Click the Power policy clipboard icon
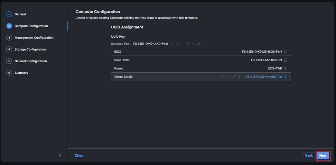This screenshot has height=165, width=336. click(x=286, y=68)
